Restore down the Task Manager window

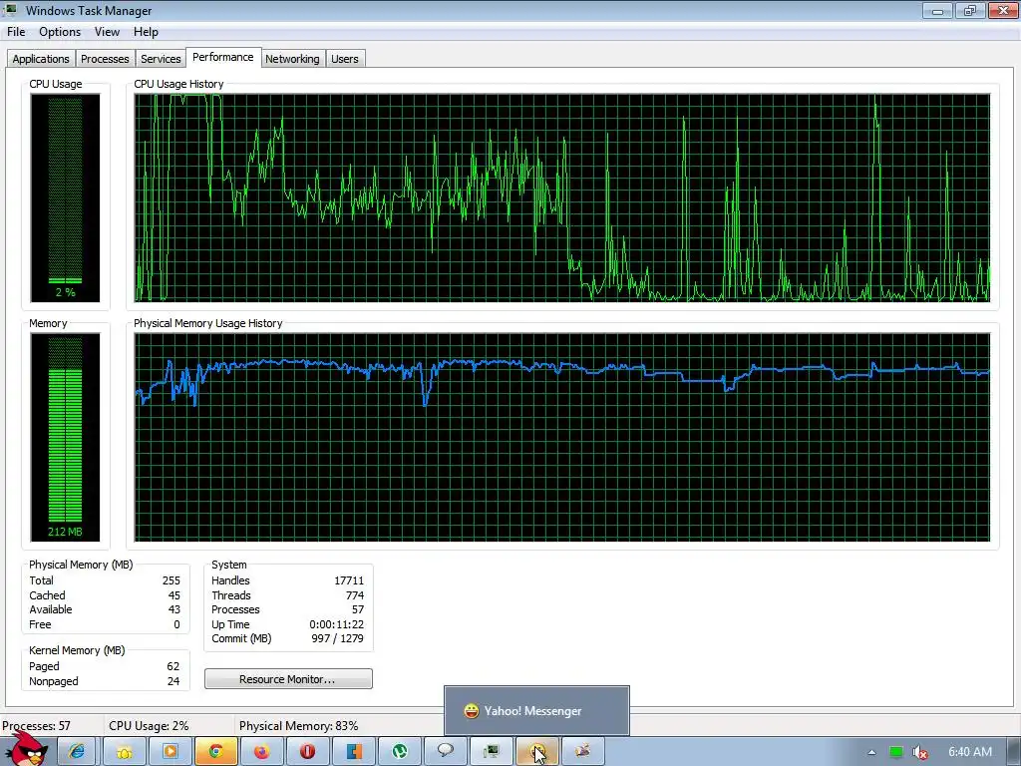969,10
